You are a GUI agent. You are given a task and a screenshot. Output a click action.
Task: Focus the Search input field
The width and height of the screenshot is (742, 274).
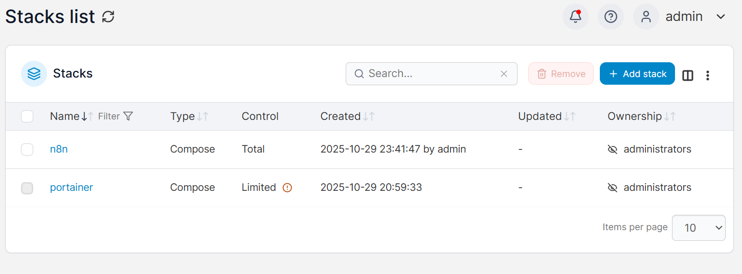click(x=430, y=74)
